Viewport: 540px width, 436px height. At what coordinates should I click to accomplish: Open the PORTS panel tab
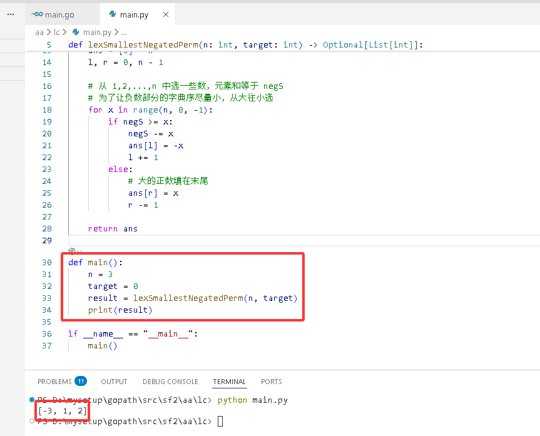[272, 382]
